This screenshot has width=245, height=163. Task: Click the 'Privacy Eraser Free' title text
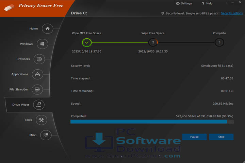pyautogui.click(x=41, y=6)
